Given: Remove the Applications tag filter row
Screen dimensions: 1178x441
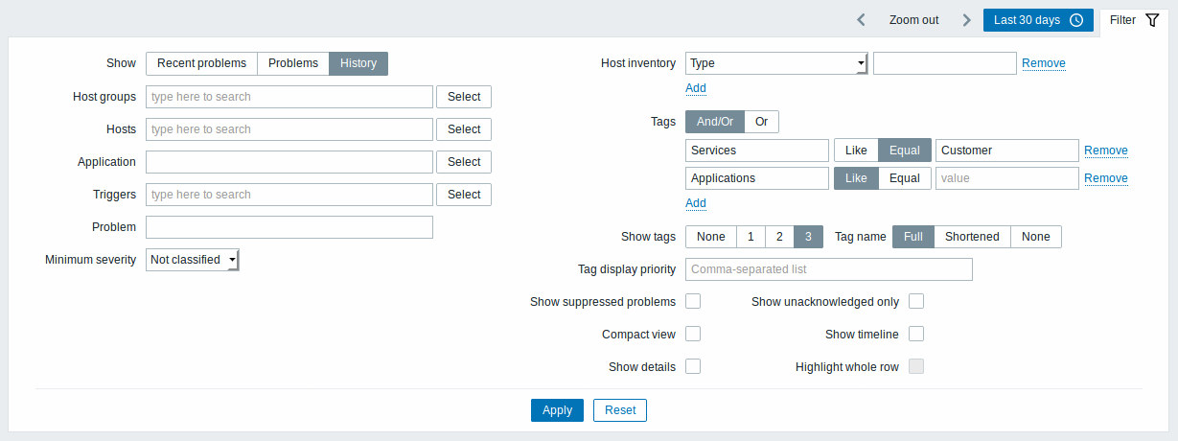Looking at the screenshot, I should [x=1105, y=178].
